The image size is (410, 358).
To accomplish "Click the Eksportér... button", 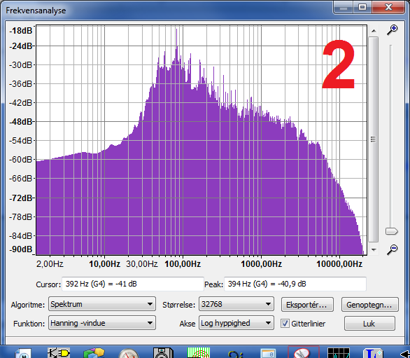I will pyautogui.click(x=307, y=305).
